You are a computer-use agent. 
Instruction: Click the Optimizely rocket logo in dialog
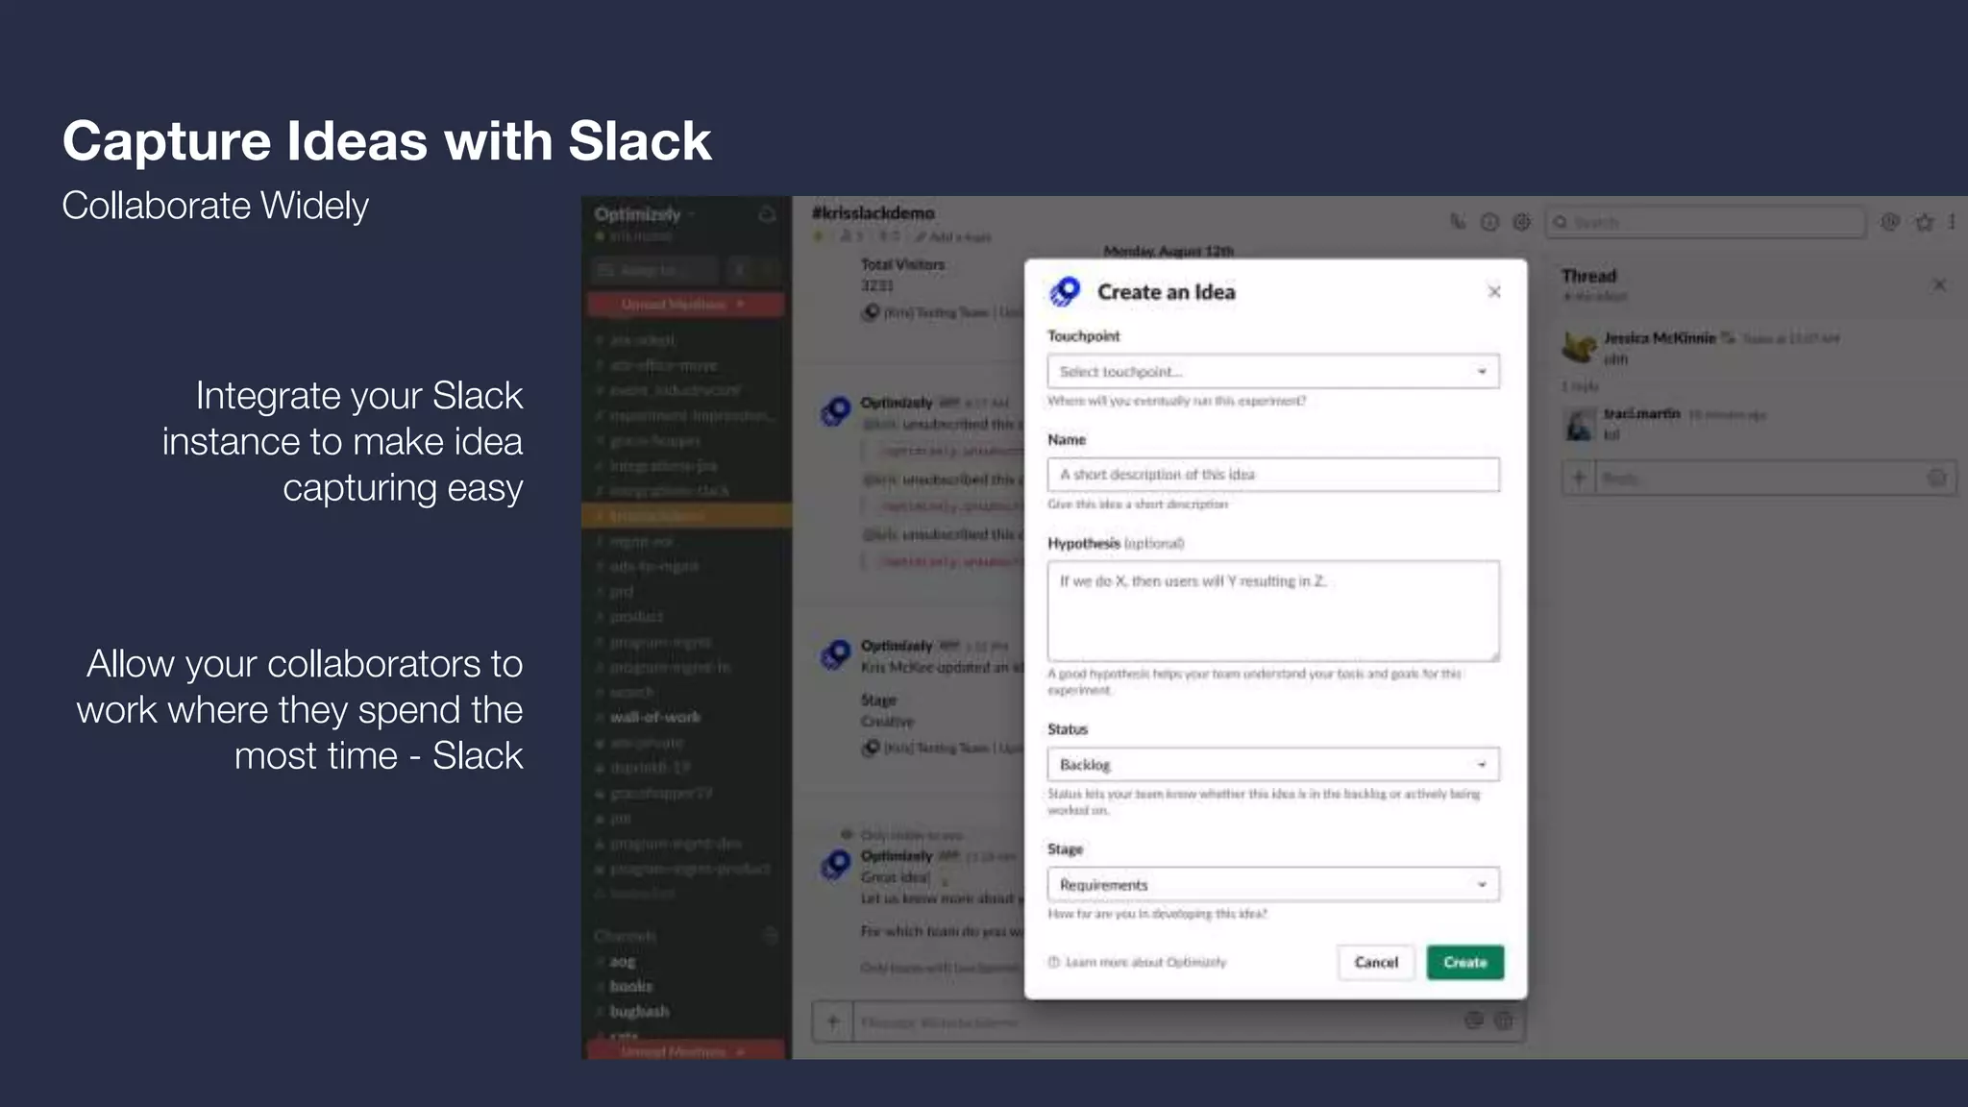1065,291
